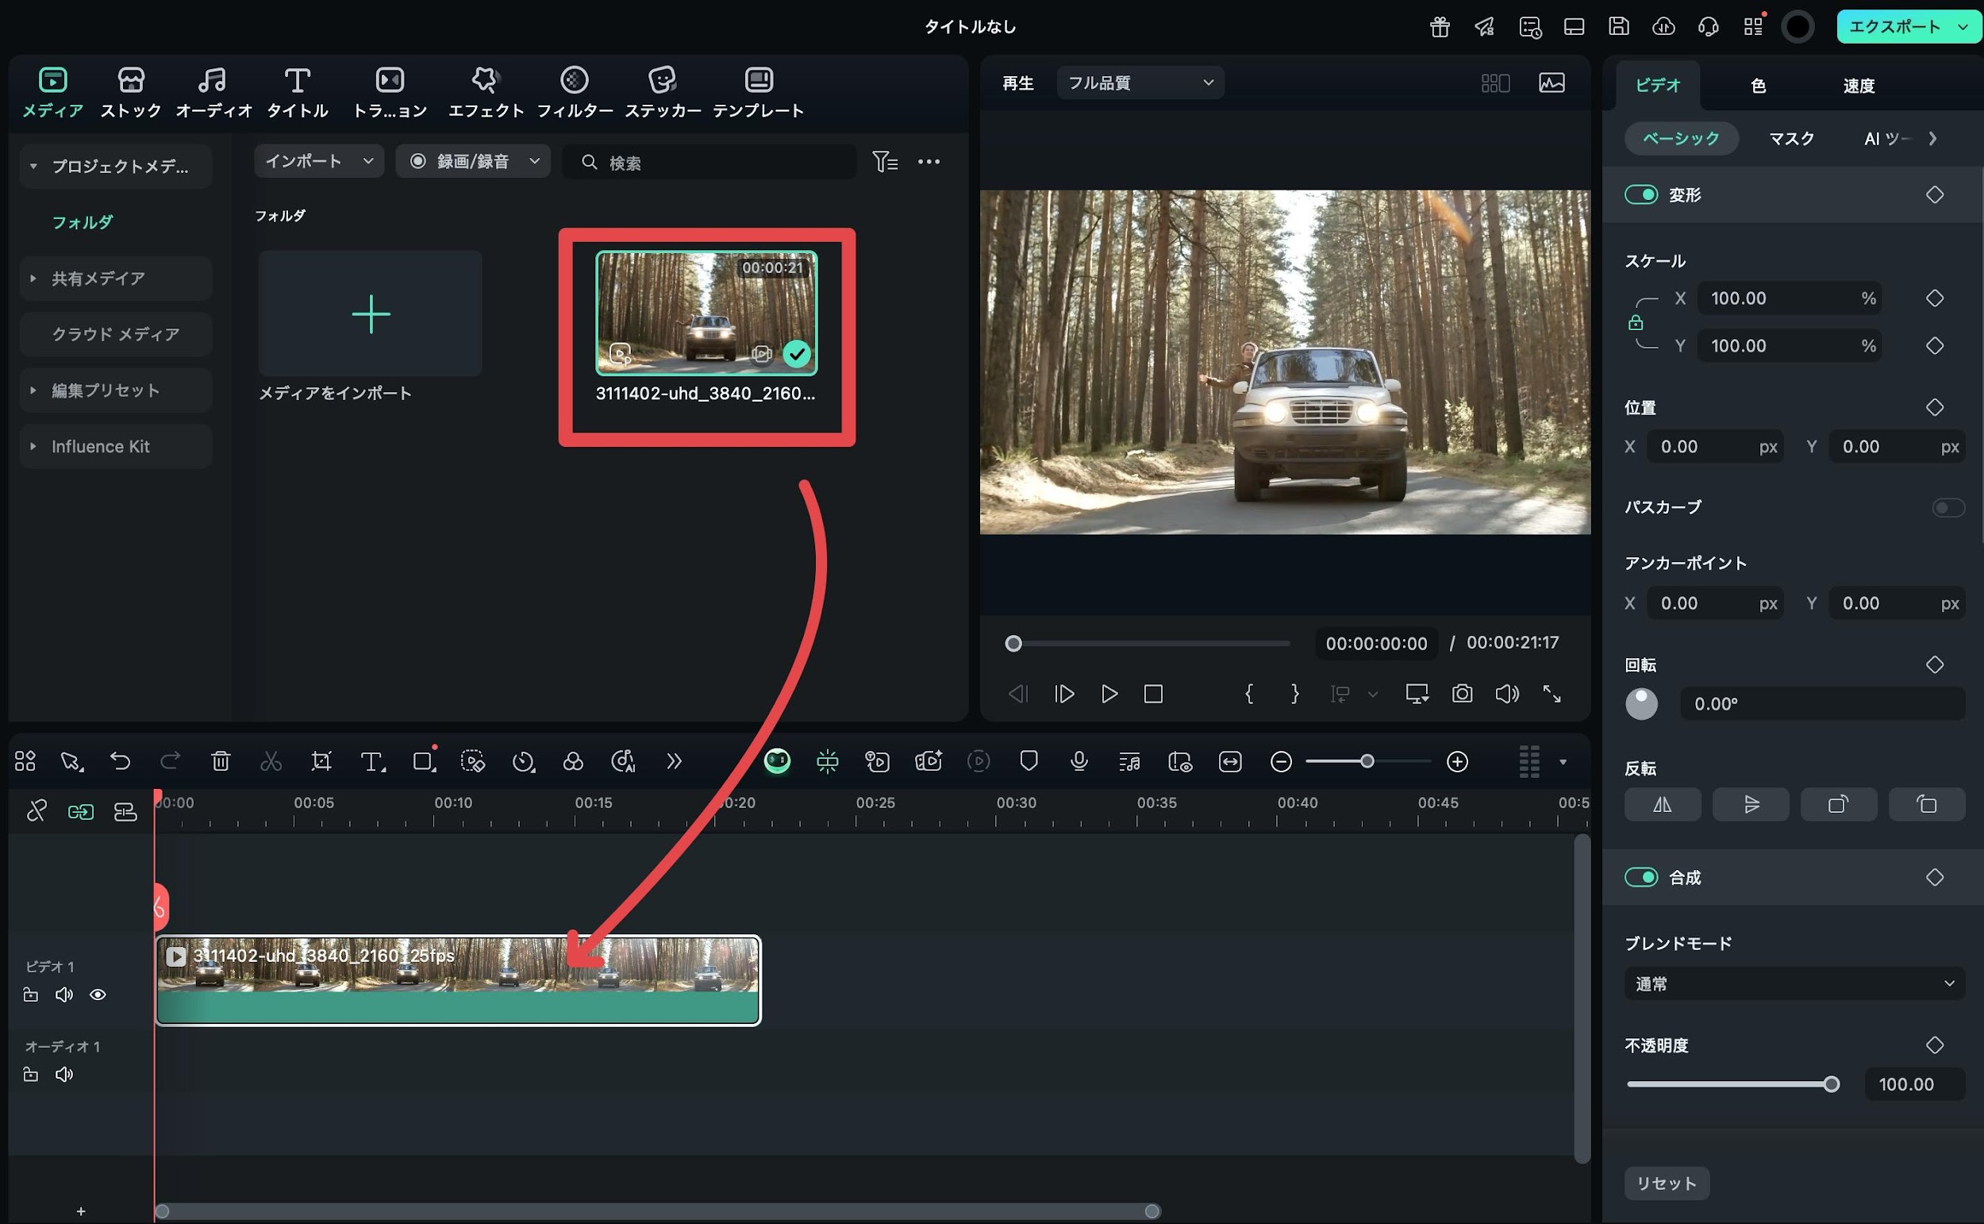Lock the ビデオ 1 track

tap(31, 995)
